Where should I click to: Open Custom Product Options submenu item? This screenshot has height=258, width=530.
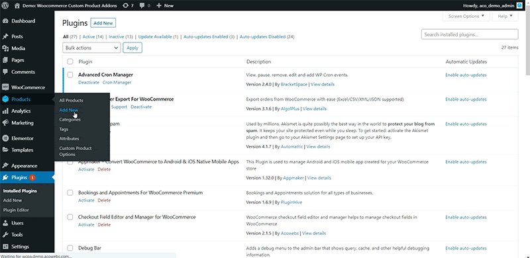[x=76, y=151]
